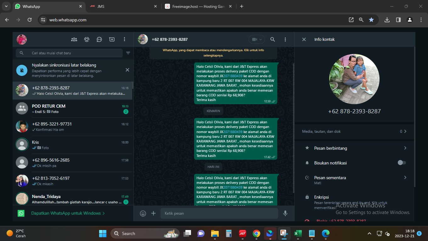Close the Info kontak panel

coord(304,39)
